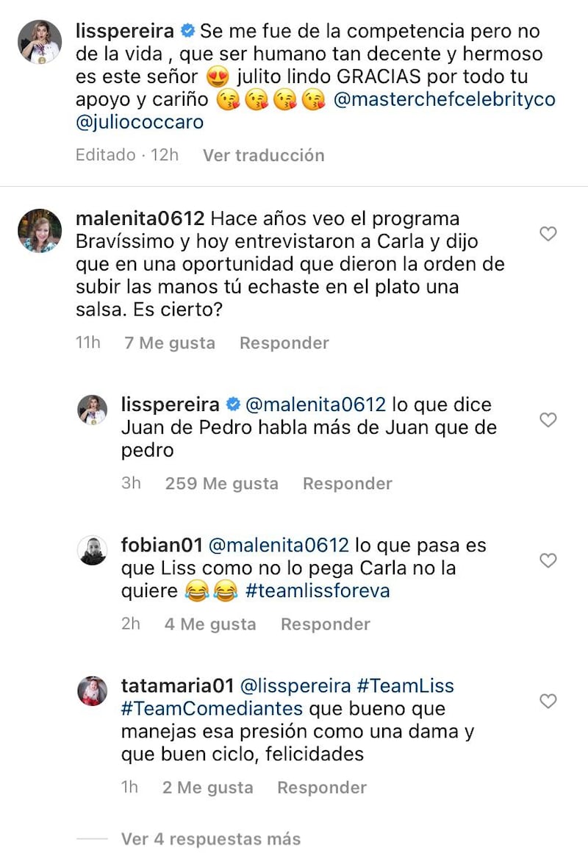
Task: Open the @juliococcaro mention
Action: (x=140, y=122)
